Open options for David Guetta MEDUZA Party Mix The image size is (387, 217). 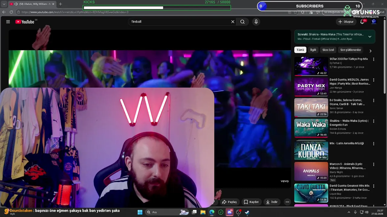click(373, 80)
